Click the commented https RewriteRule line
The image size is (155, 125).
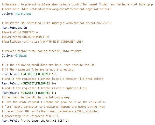point(42,42)
